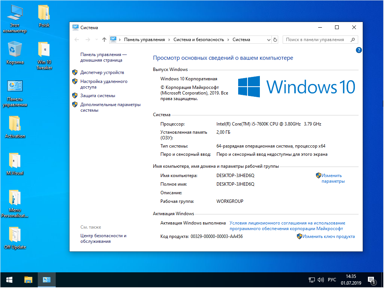This screenshot has height=288, width=384.
Task: Open 'Панель управления — домашняя страница' link
Action: click(x=104, y=57)
